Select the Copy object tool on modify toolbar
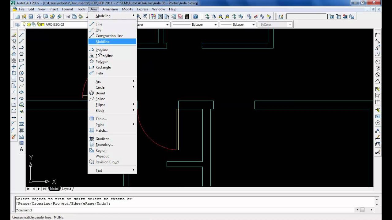 click(14, 41)
